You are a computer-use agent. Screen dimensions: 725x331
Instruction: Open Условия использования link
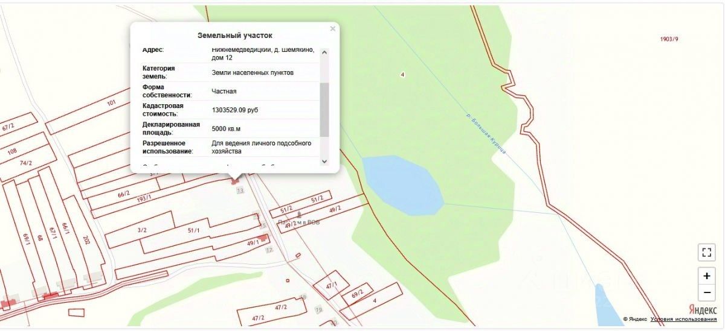click(x=684, y=319)
